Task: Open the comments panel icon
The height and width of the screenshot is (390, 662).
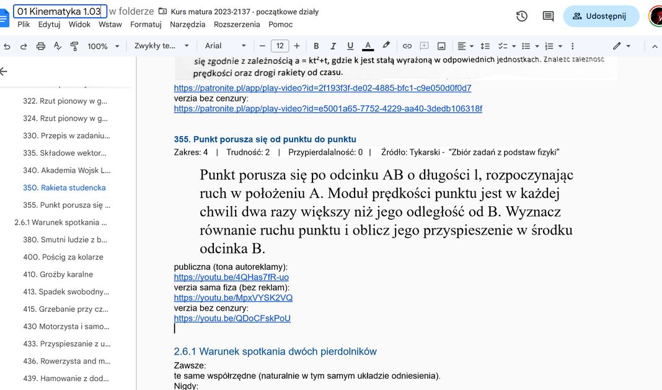Action: pos(548,16)
